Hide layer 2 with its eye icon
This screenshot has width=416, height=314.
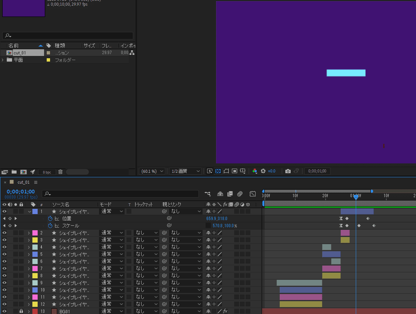click(5, 233)
